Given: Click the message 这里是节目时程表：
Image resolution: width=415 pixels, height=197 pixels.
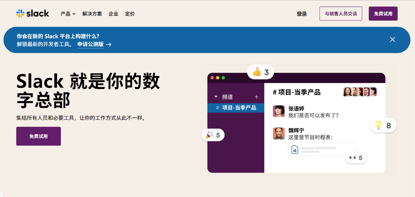Looking at the screenshot, I should pos(311,137).
